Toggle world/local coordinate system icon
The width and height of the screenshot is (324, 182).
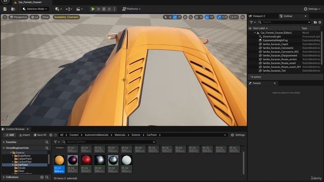(185, 17)
